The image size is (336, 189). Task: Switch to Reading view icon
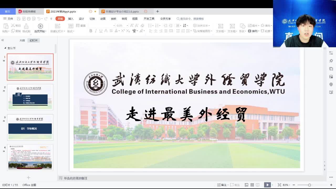pos(258,185)
